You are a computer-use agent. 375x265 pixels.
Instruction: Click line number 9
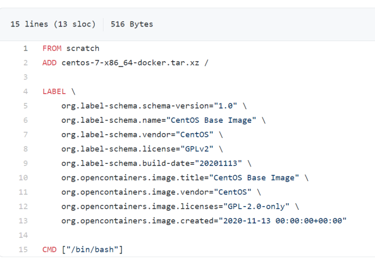25,163
